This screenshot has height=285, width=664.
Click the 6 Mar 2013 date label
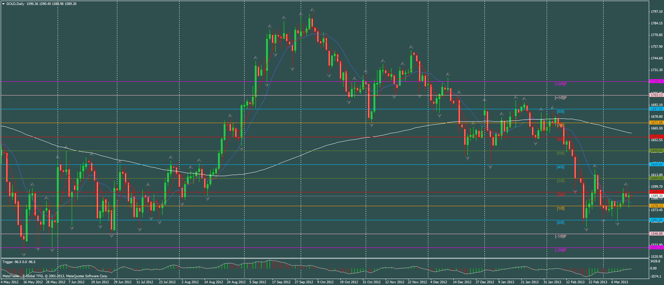pos(619,282)
